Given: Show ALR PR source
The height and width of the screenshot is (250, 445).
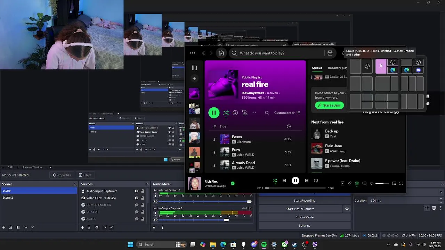Looking at the screenshot, I should [137, 219].
